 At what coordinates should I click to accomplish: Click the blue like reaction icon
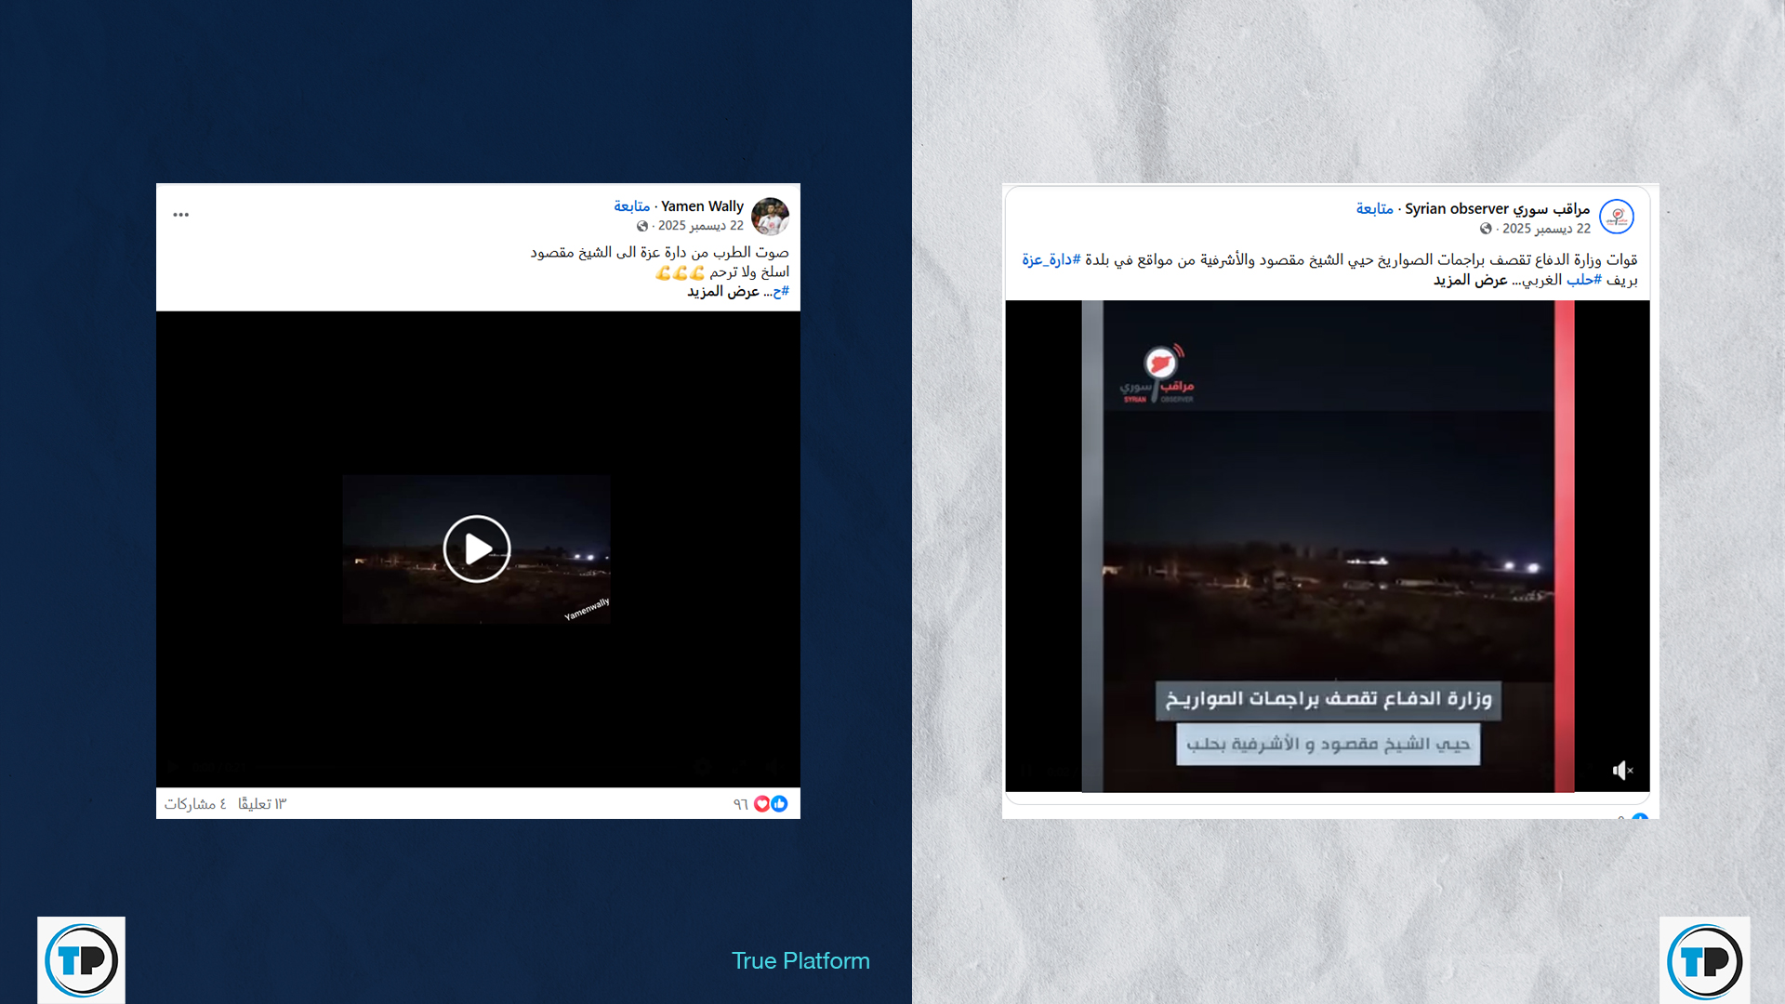click(x=780, y=803)
